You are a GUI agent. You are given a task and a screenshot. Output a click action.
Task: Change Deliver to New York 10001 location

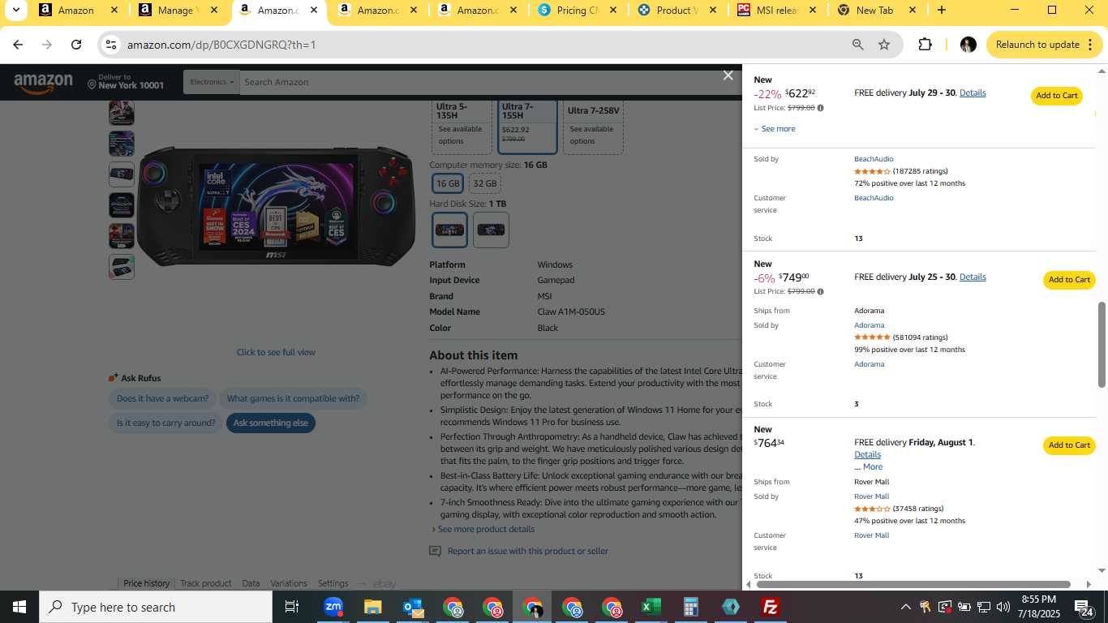tap(126, 82)
